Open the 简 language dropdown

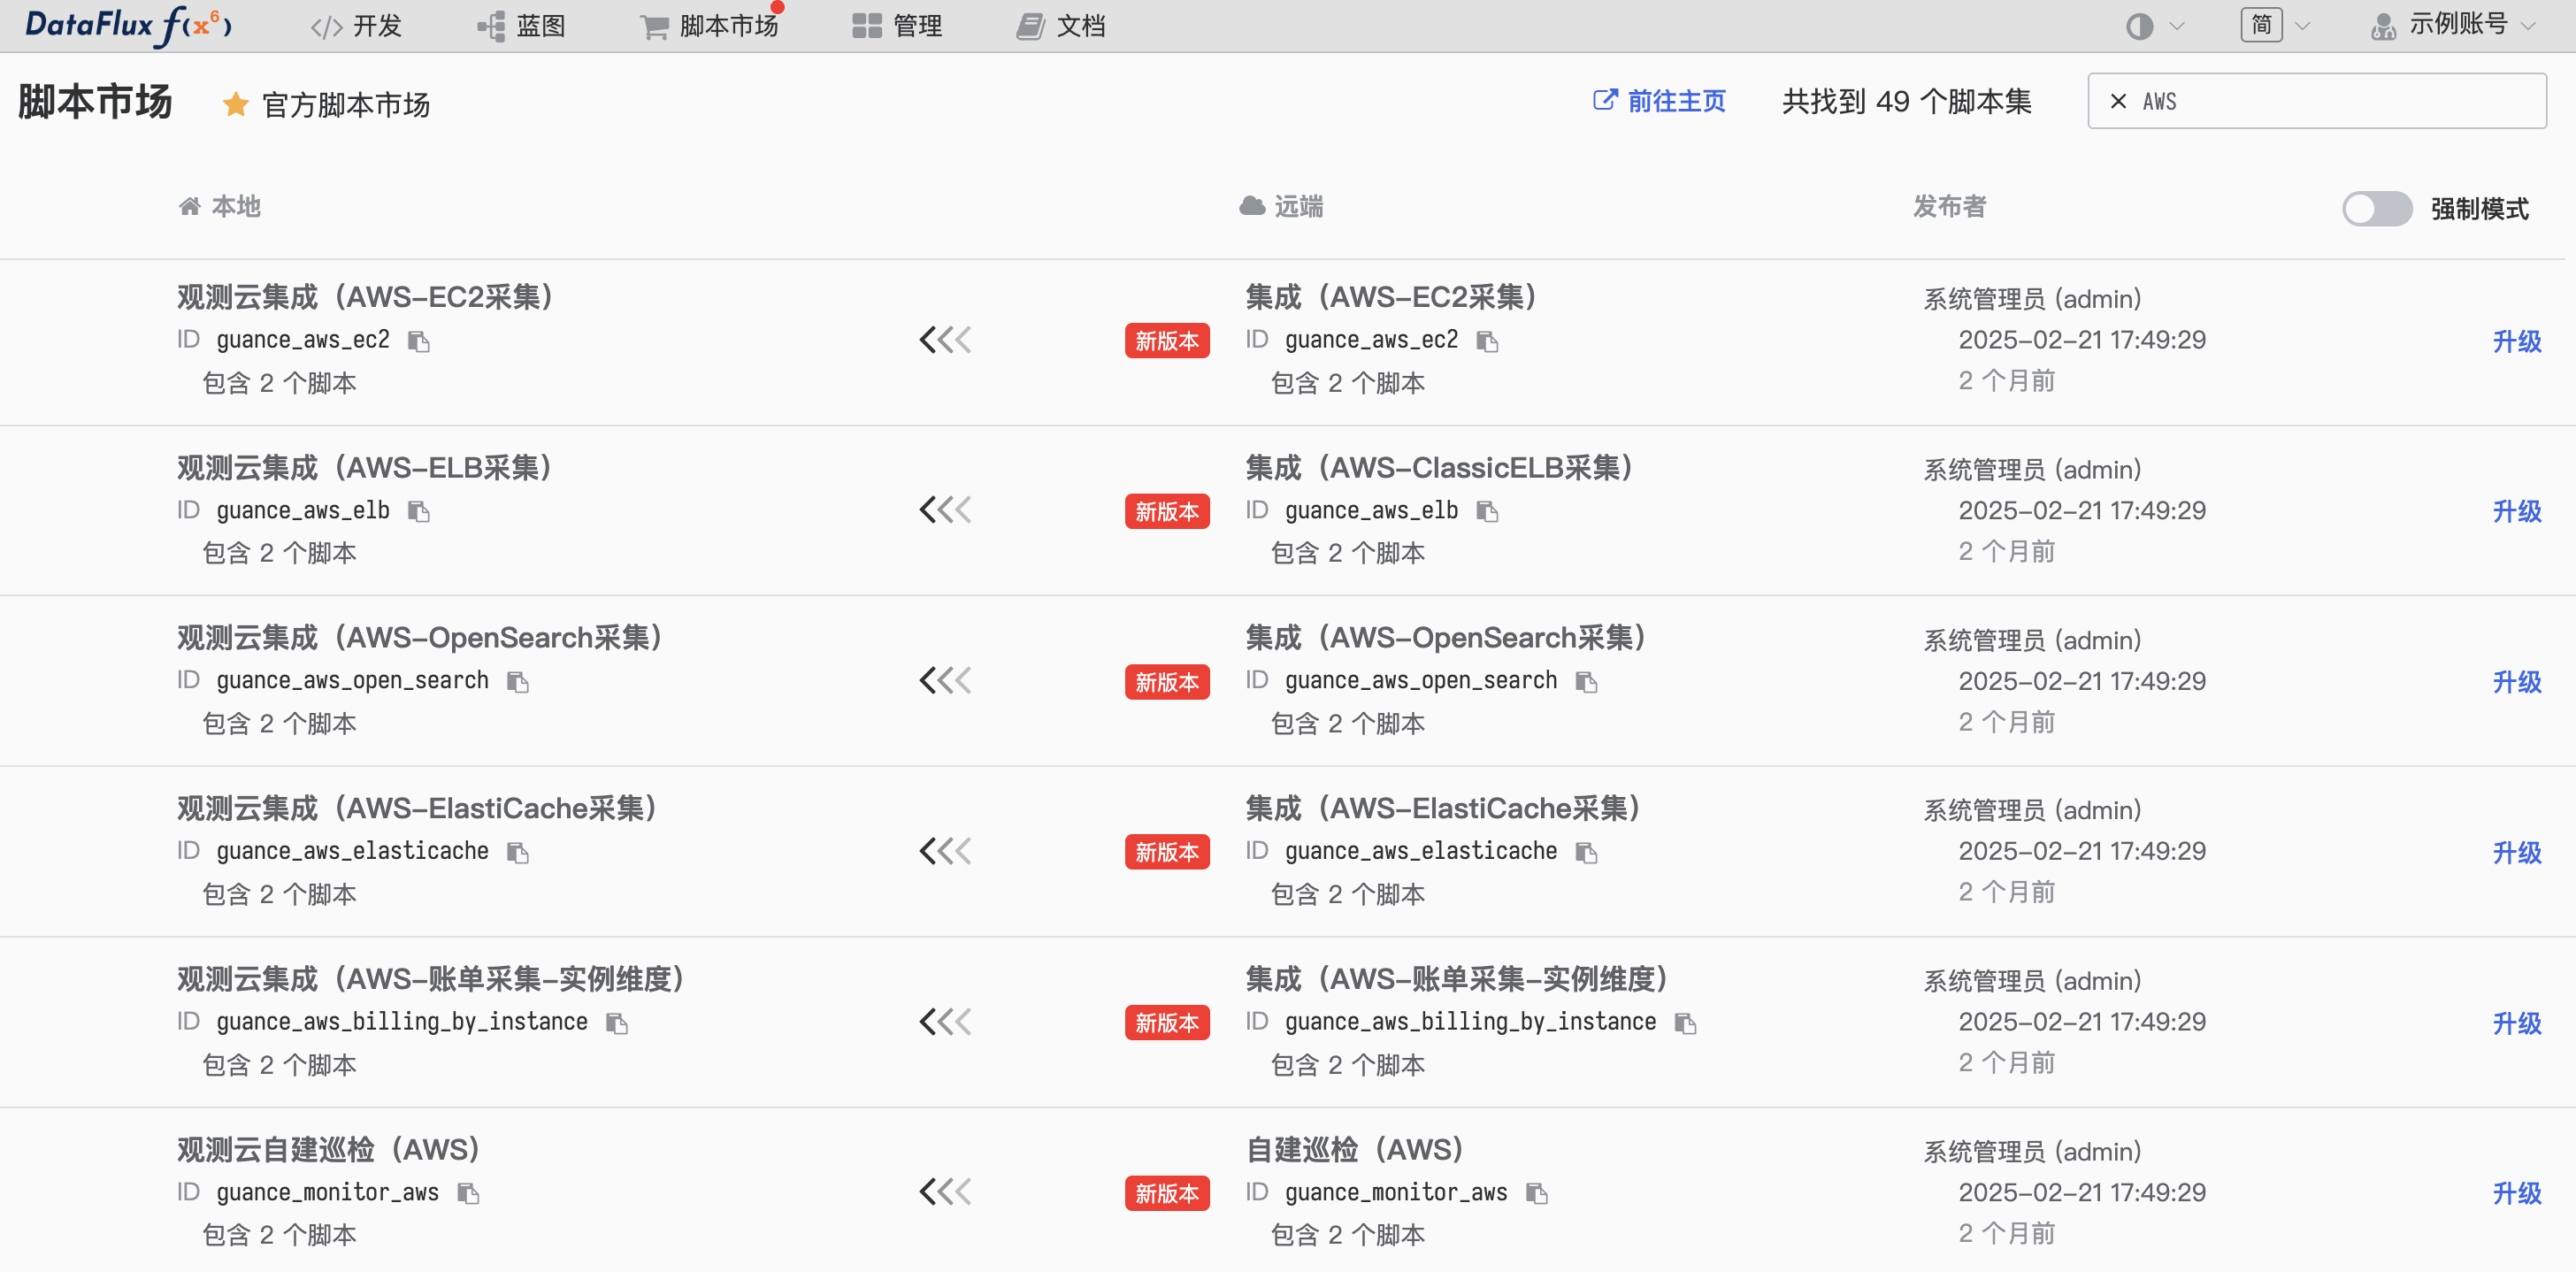click(2275, 25)
